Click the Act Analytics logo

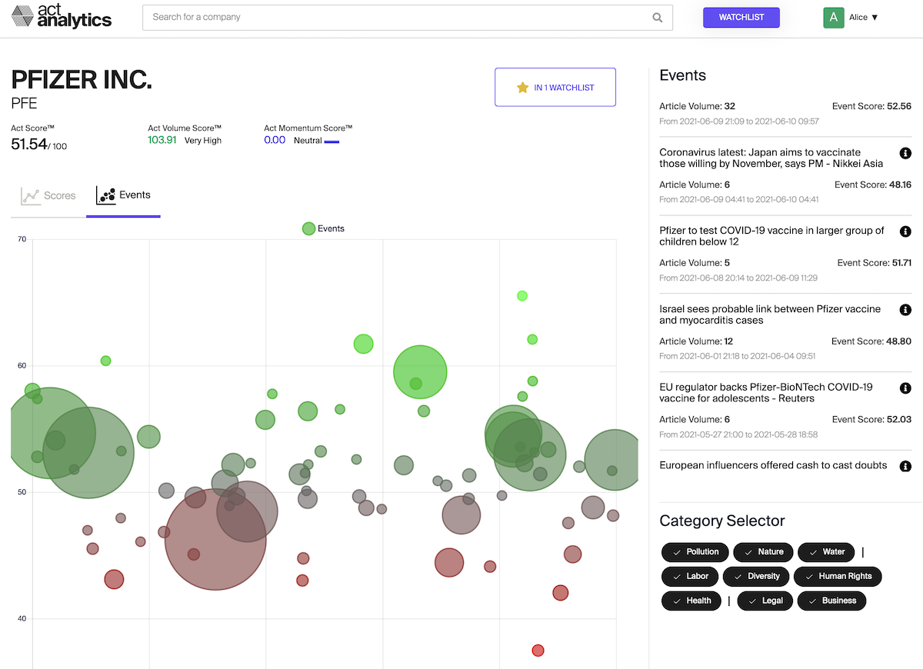pos(62,17)
